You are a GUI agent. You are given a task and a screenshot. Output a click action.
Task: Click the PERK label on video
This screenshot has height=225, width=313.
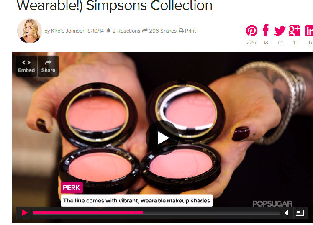point(72,187)
